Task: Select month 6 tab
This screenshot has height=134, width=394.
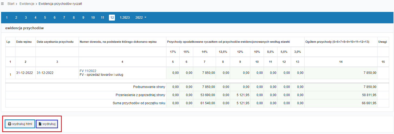Action: pos(54,18)
